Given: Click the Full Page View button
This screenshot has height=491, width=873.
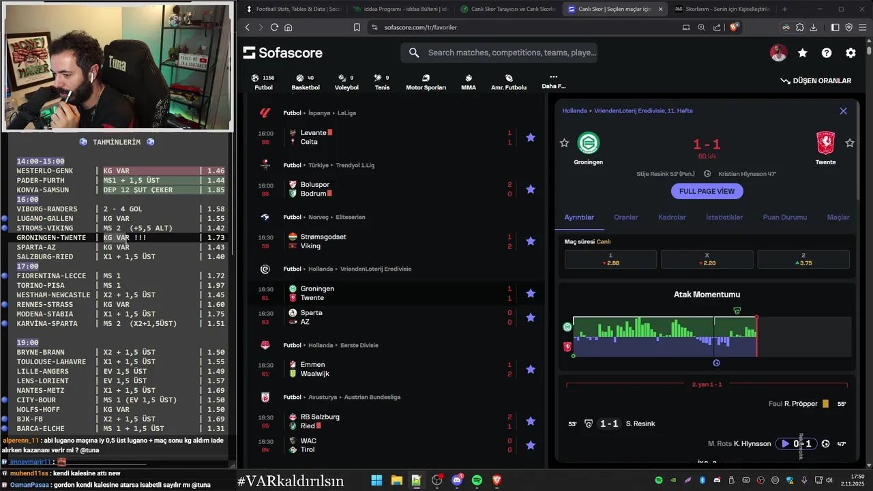Looking at the screenshot, I should point(707,191).
